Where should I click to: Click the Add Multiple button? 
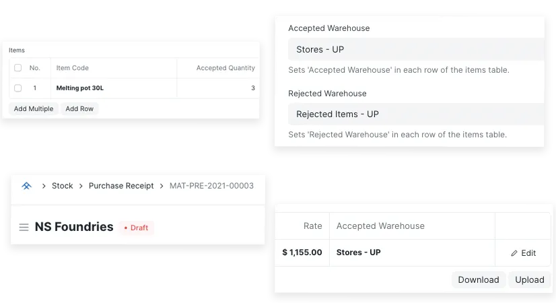[34, 108]
